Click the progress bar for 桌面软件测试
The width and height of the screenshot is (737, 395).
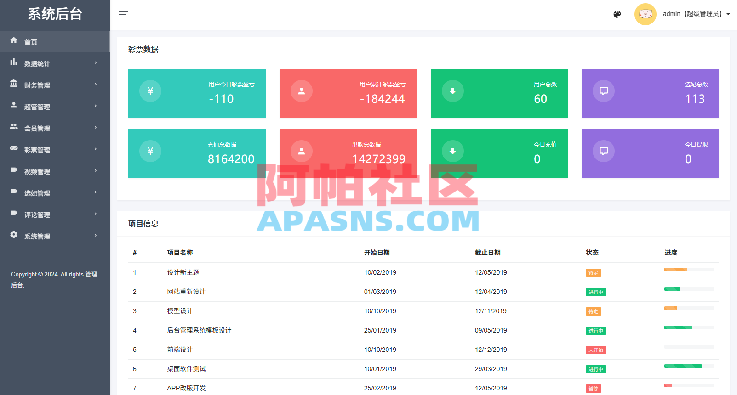pyautogui.click(x=689, y=366)
